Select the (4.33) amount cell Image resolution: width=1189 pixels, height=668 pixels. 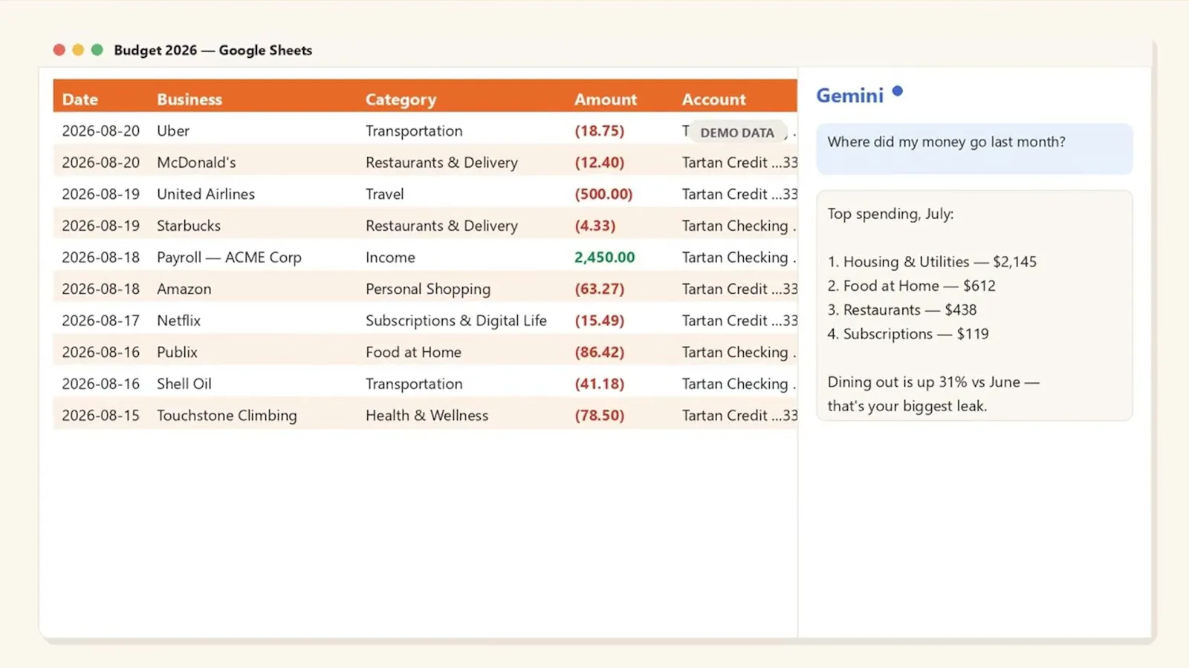coord(595,226)
